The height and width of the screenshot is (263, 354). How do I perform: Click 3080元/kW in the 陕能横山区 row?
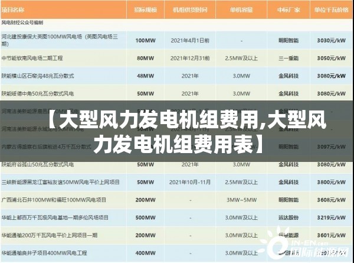coord(331,76)
